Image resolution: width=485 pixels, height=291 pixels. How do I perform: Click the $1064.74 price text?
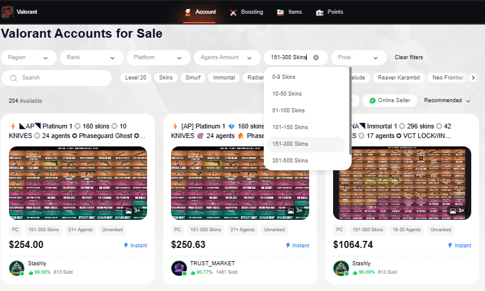pos(353,244)
